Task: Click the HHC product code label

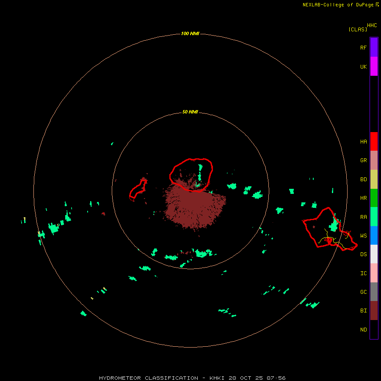Action: [x=372, y=25]
